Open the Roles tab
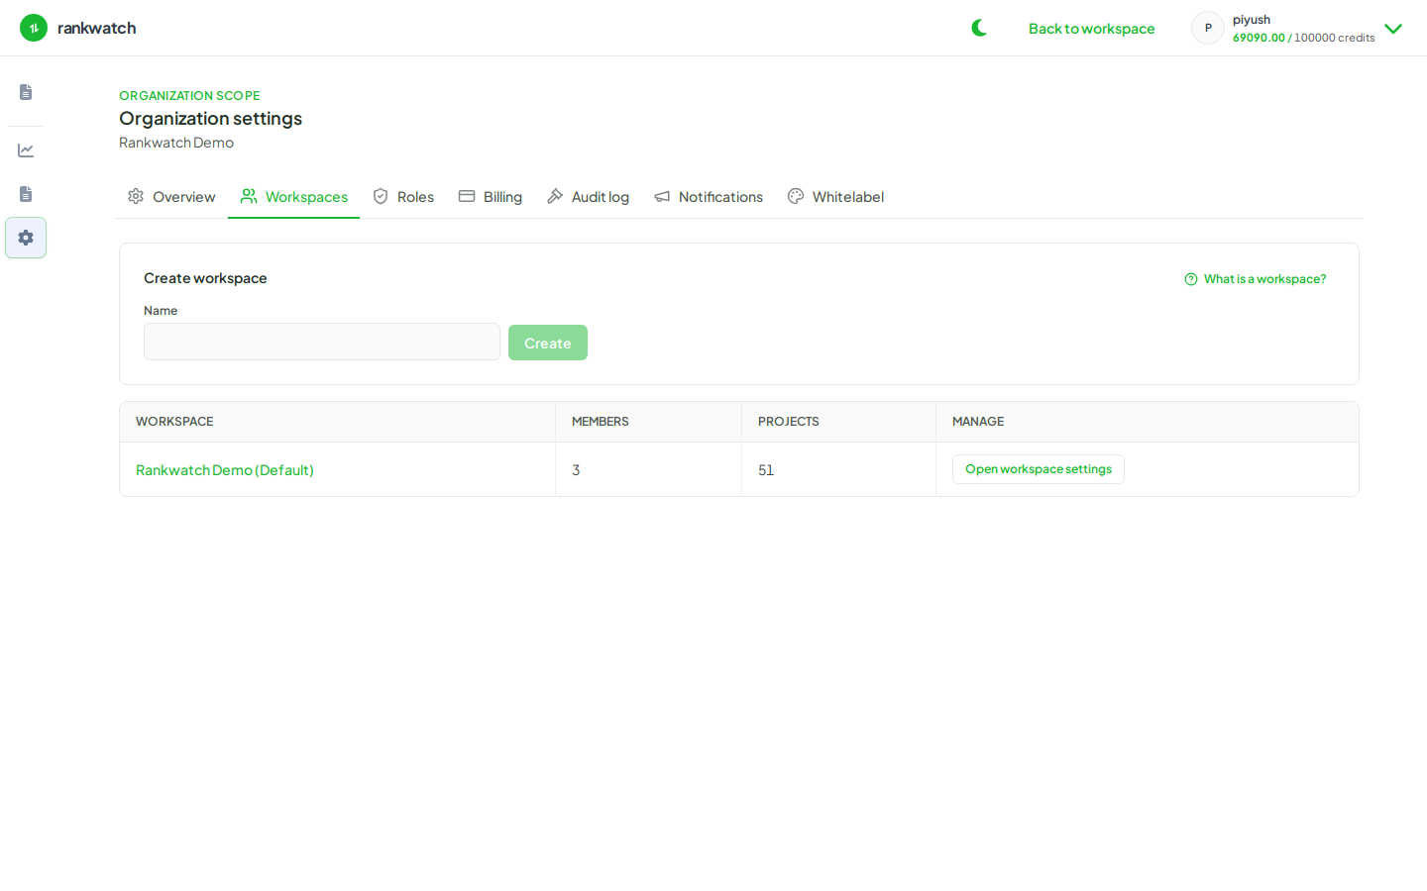The width and height of the screenshot is (1427, 891). [x=403, y=197]
